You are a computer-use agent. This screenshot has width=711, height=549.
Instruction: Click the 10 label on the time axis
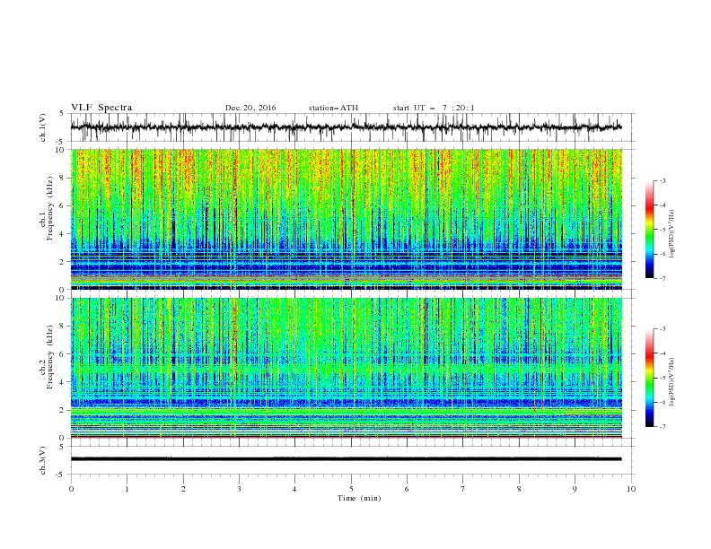[631, 489]
